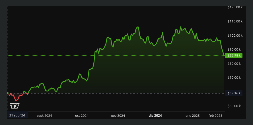Viewport: 253px width, 125px height.
Task: Click the baseline price label $59.16 k
Action: point(234,93)
